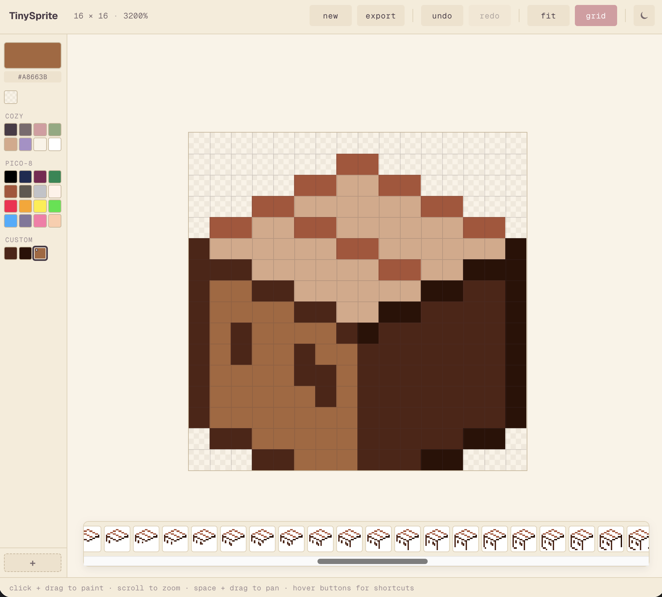
Task: Click the export button
Action: [381, 16]
